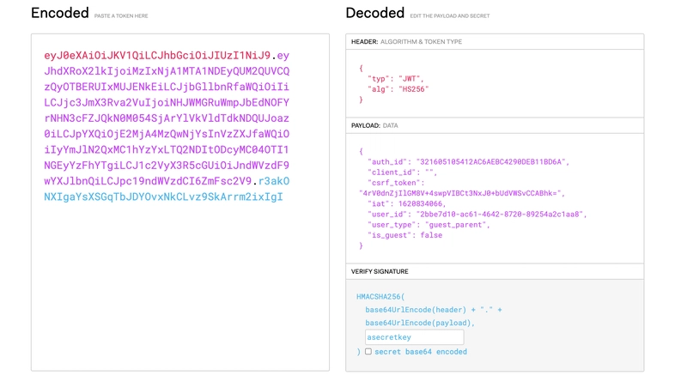Image resolution: width=687 pixels, height=381 pixels.
Task: Click the purple payload segment of encoded token
Action: (167, 118)
